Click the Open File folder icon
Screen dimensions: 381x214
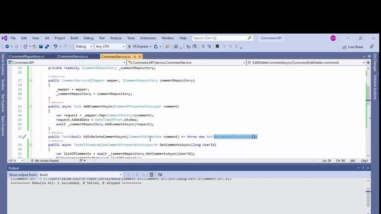35,46
